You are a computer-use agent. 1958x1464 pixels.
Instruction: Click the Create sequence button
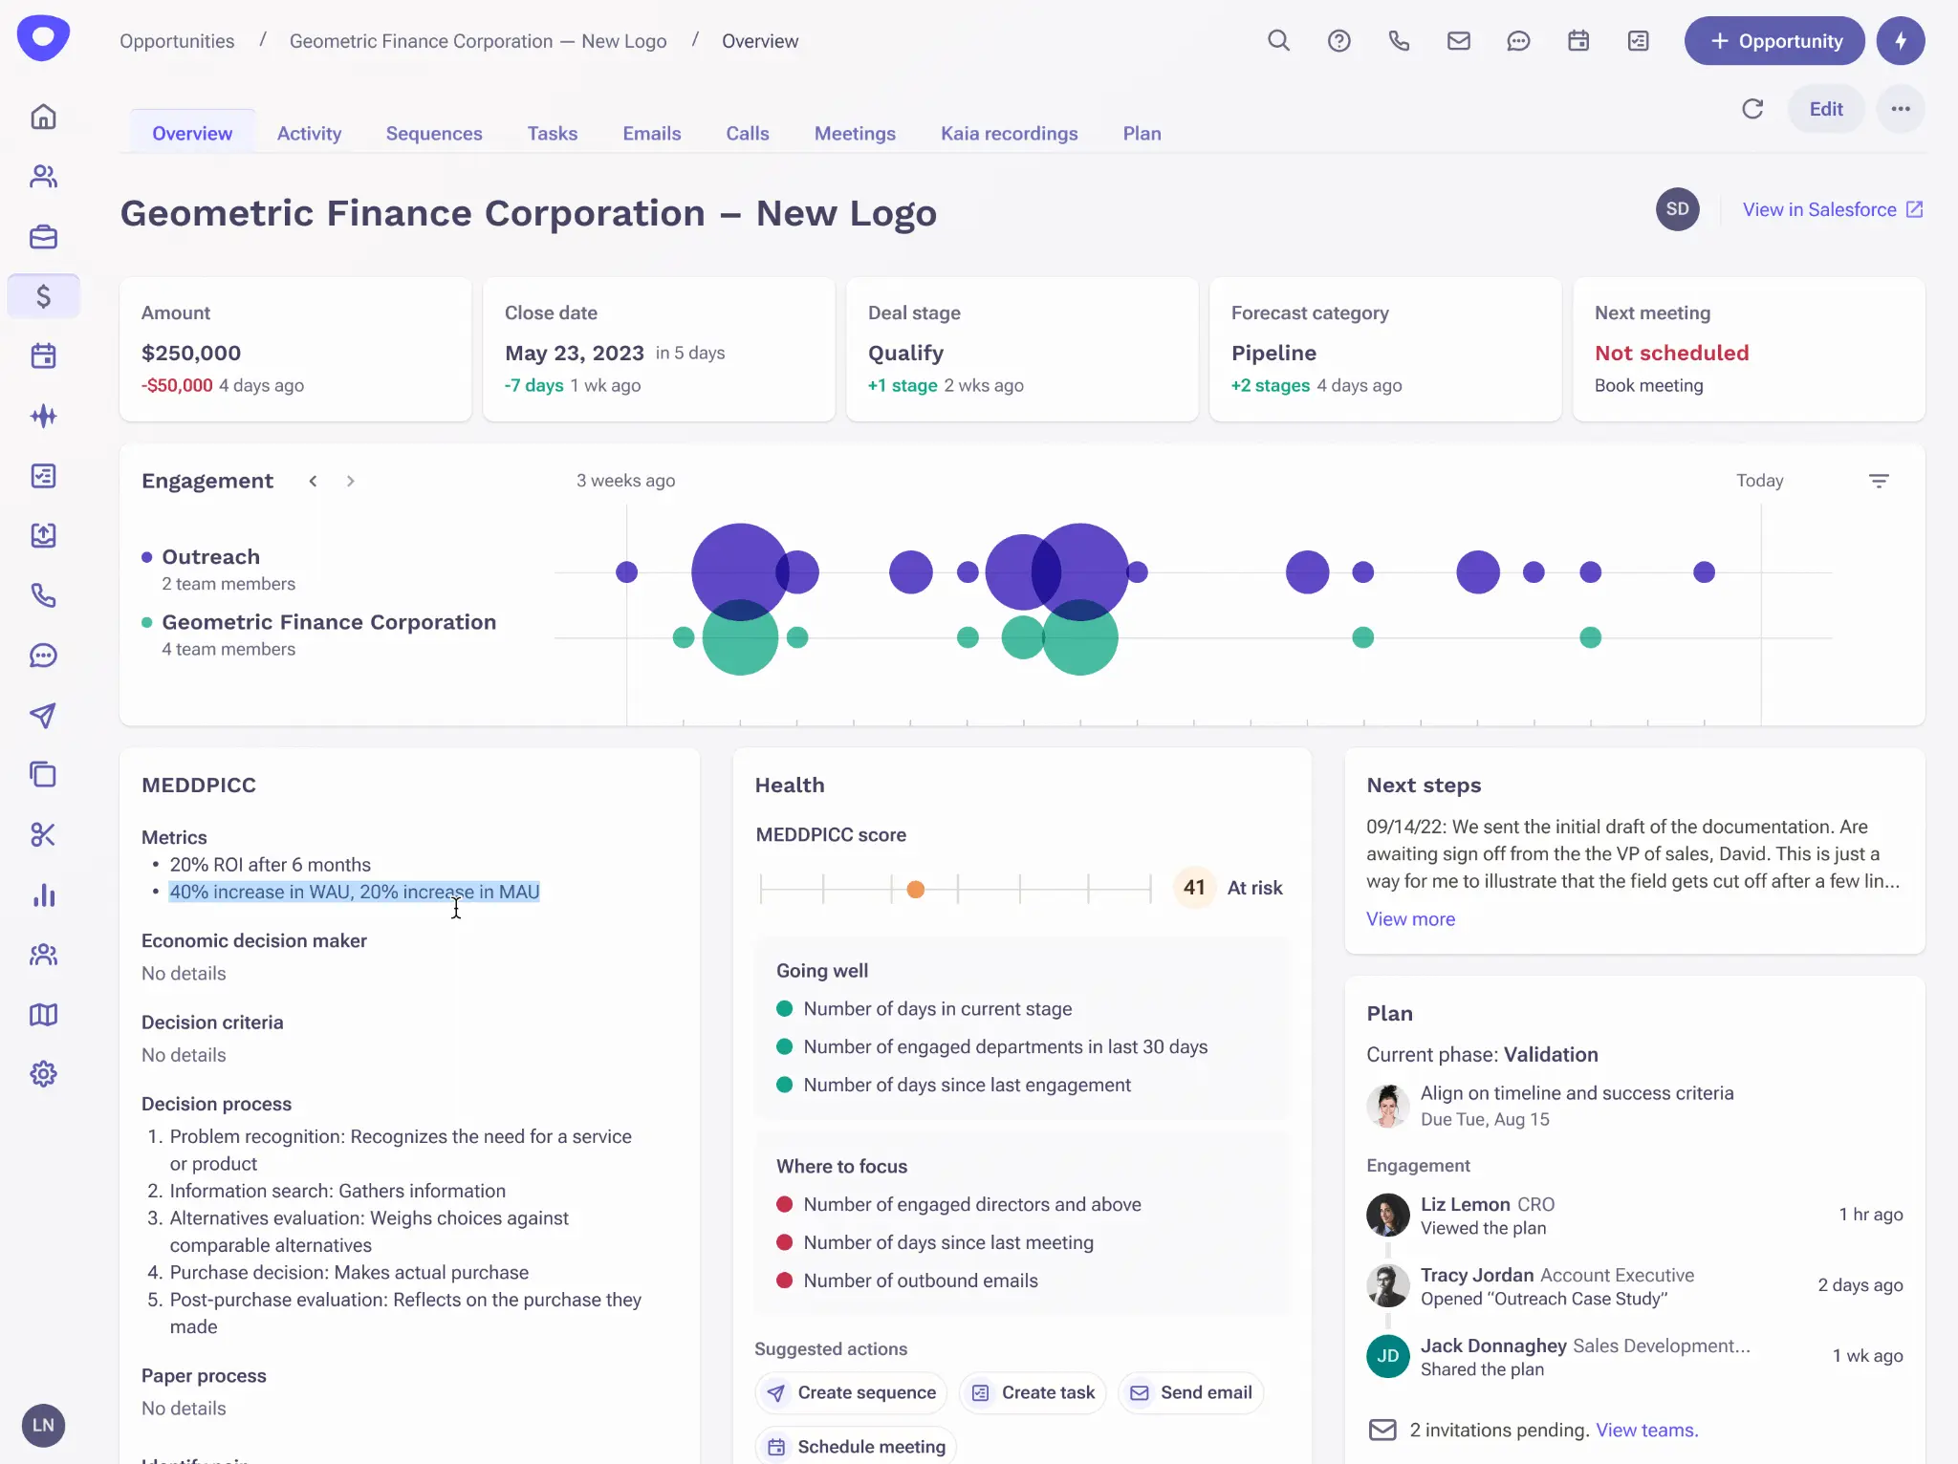click(x=850, y=1392)
